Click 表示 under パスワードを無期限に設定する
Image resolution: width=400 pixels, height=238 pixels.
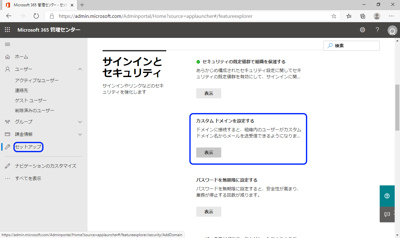pyautogui.click(x=209, y=212)
